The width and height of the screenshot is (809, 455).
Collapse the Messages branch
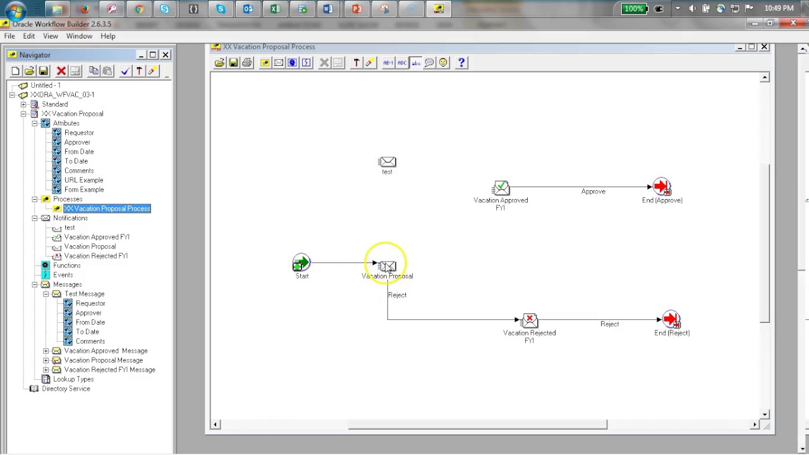(x=35, y=284)
